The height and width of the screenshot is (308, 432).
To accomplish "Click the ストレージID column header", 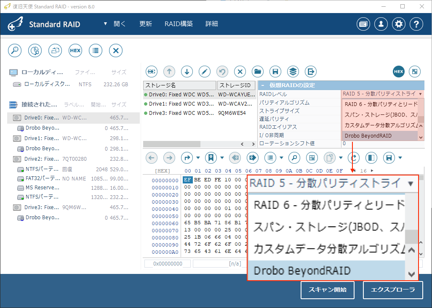I will click(236, 85).
